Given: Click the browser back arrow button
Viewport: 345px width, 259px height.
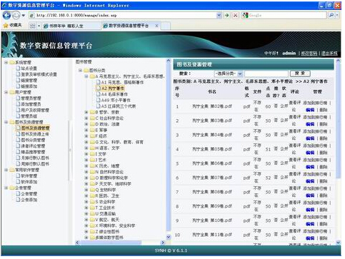Looking at the screenshot, I should click(x=6, y=16).
